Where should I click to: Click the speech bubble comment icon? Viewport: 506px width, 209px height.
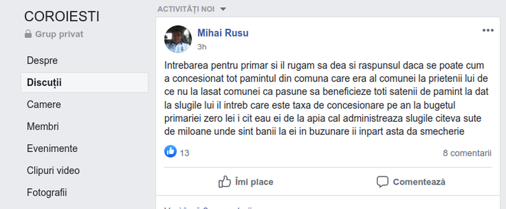(382, 182)
